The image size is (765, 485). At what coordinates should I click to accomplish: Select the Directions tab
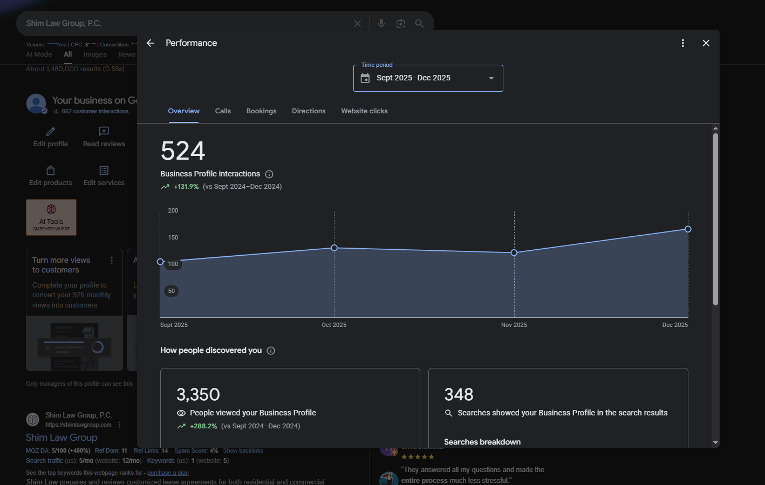click(x=309, y=111)
